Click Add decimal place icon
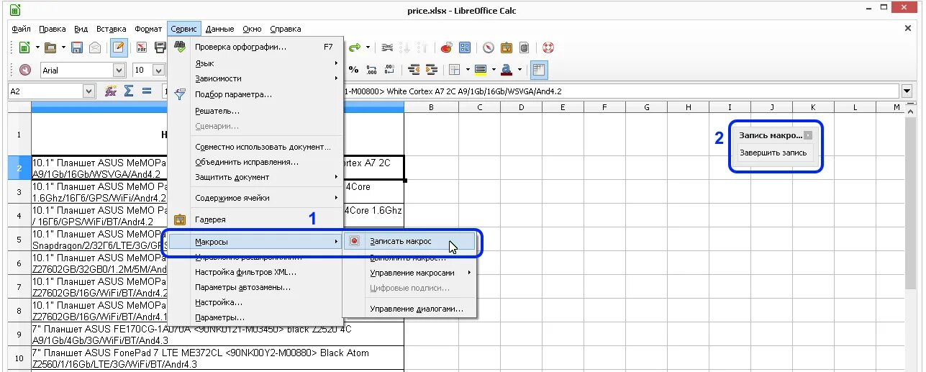Image resolution: width=926 pixels, height=372 pixels. (x=371, y=70)
